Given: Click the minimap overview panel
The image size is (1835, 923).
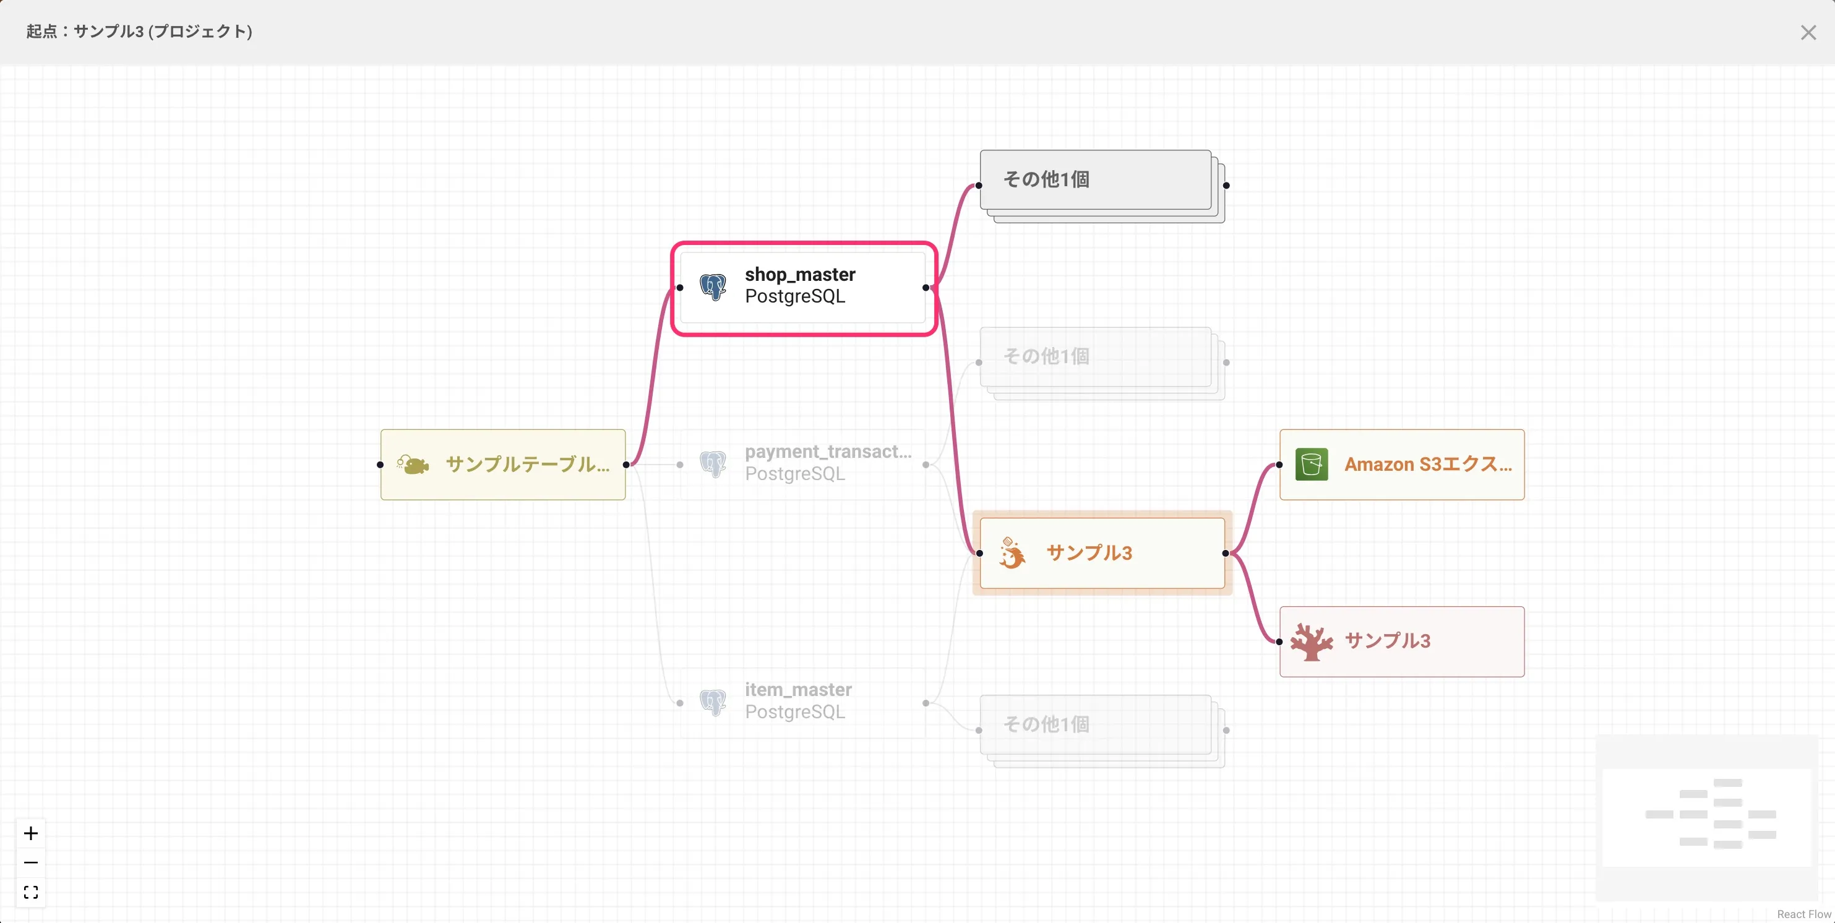Looking at the screenshot, I should (1707, 818).
